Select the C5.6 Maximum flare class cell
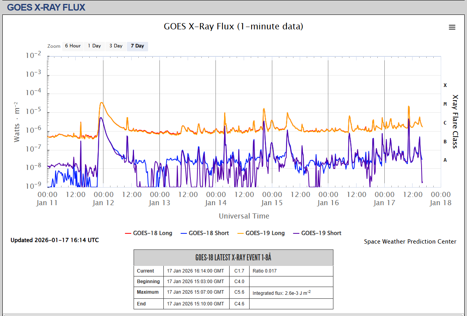 click(239, 292)
